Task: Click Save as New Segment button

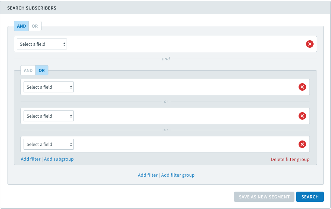Action: click(x=264, y=197)
